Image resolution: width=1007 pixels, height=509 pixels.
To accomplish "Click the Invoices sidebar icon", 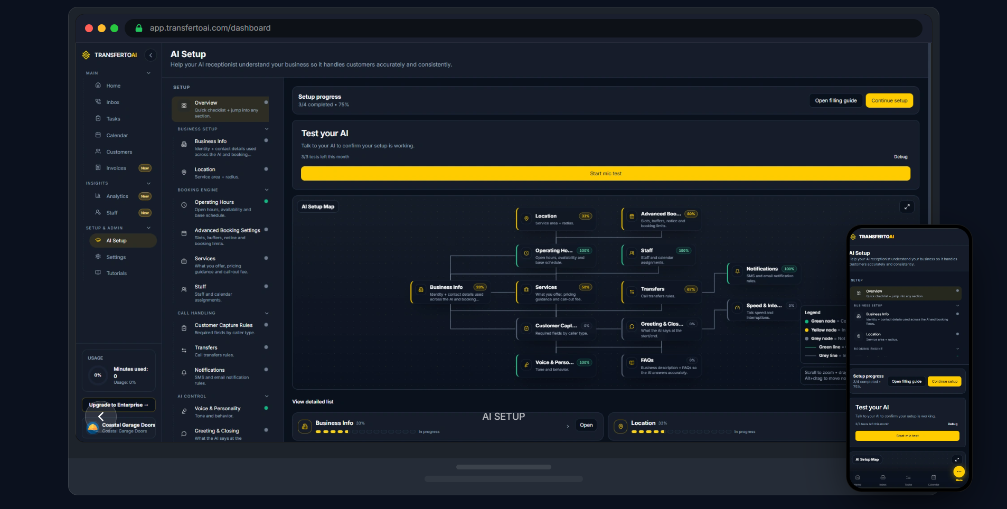I will point(97,167).
